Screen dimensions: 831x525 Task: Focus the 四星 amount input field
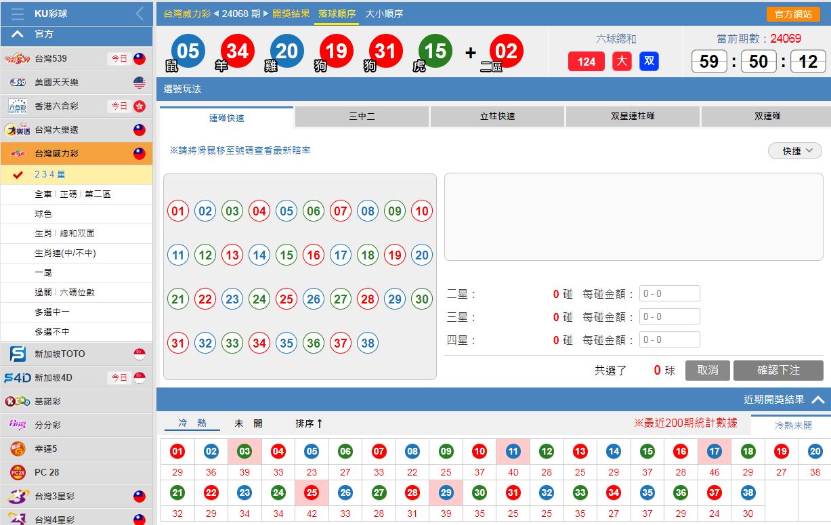(x=669, y=340)
